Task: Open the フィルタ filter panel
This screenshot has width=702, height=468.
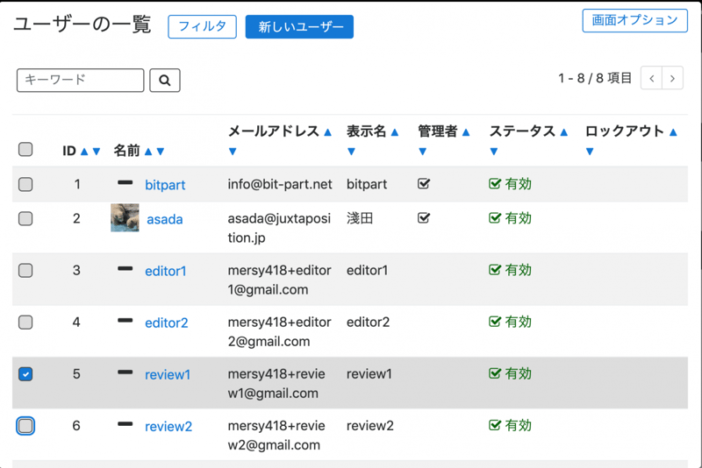Action: coord(202,27)
